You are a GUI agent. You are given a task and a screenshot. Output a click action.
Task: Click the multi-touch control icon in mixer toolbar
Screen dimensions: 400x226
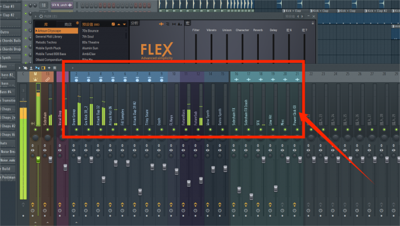25,68
